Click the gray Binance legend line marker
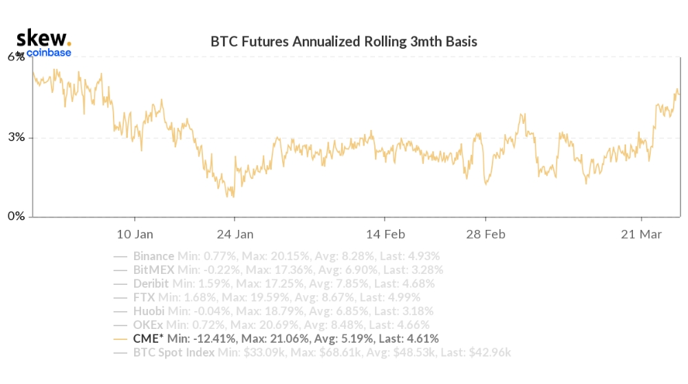This screenshot has width=688, height=384. pyautogui.click(x=120, y=256)
